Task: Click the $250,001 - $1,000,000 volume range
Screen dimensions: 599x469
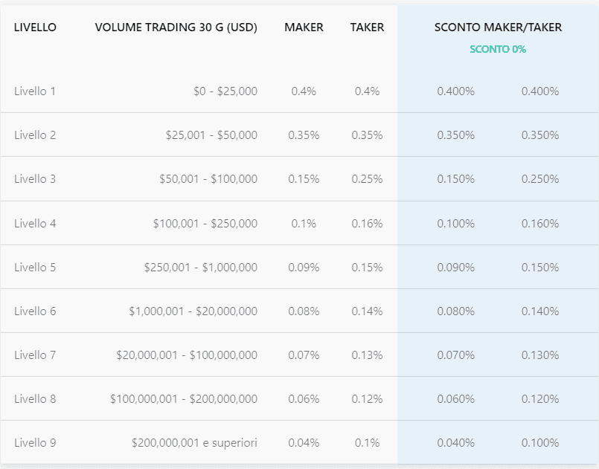Action: [201, 267]
